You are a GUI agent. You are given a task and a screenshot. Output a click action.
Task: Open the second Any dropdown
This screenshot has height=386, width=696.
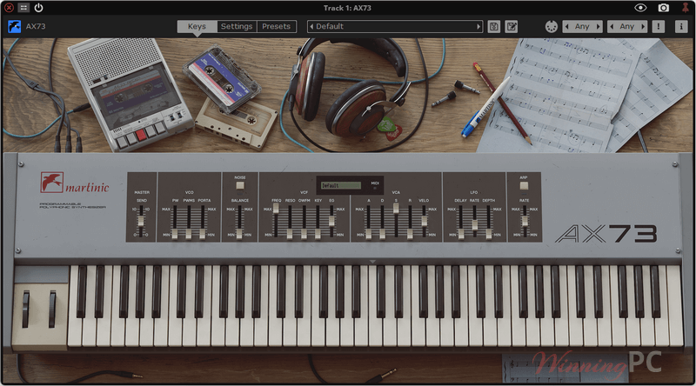626,27
